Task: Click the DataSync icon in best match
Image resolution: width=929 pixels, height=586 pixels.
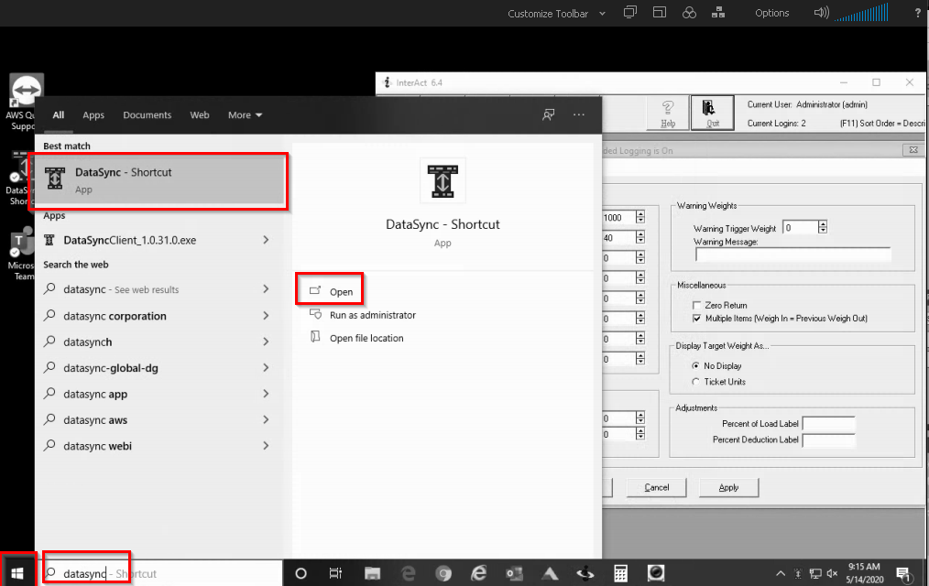Action: click(x=55, y=179)
